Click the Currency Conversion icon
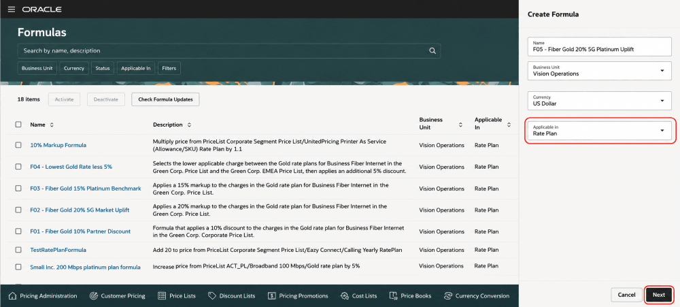This screenshot has width=680, height=307. [x=448, y=295]
